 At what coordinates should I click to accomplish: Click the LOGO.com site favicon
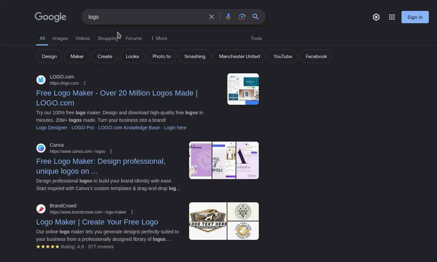point(41,80)
